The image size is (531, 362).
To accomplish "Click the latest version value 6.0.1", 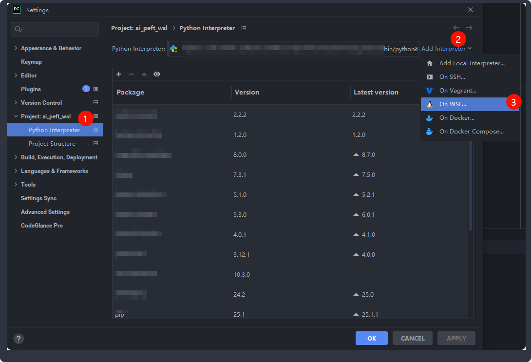I will (368, 215).
